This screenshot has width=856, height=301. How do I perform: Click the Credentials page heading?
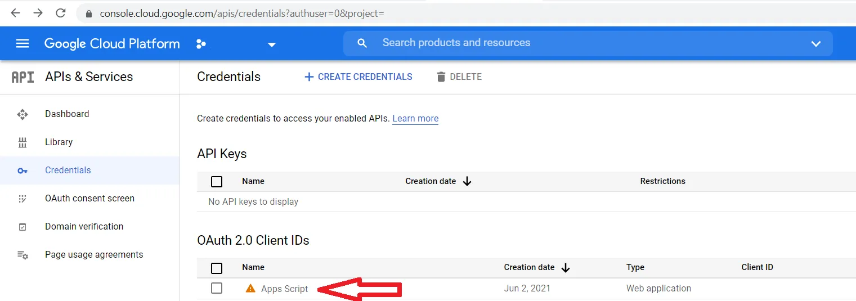228,77
